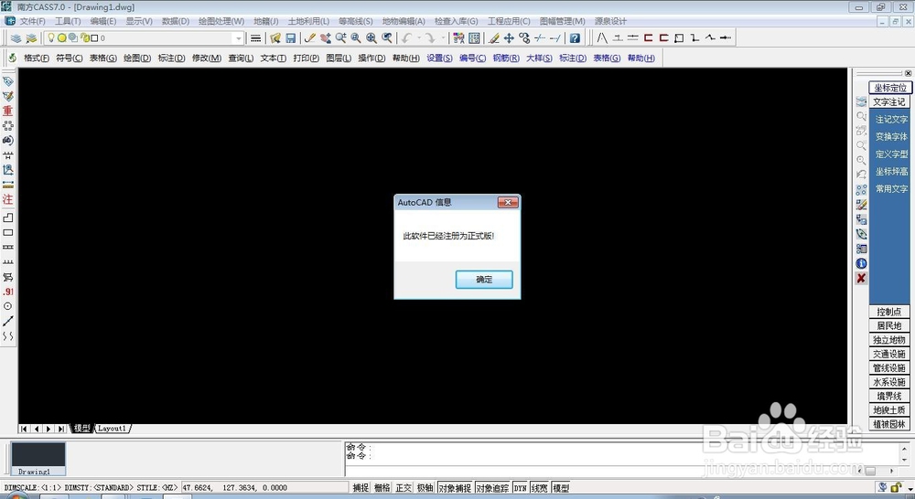Image resolution: width=915 pixels, height=499 pixels.
Task: Click the redo arrow icon
Action: click(430, 37)
